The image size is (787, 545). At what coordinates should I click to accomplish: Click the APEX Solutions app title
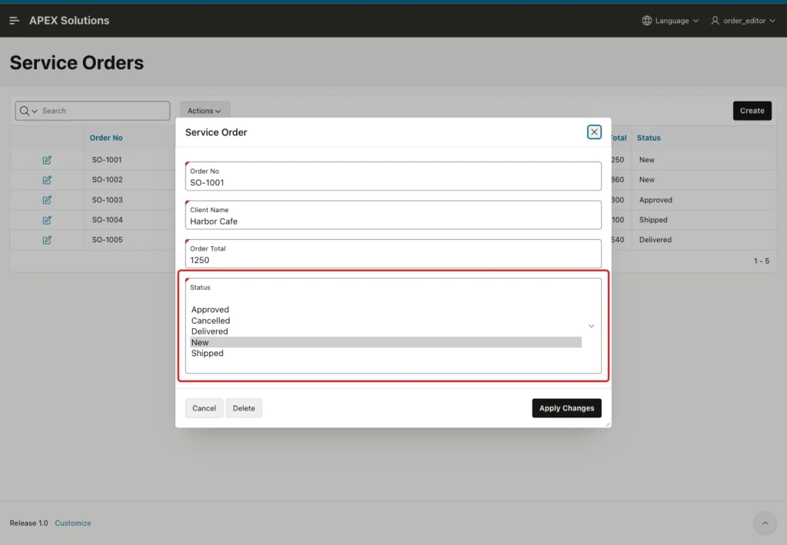pyautogui.click(x=69, y=21)
